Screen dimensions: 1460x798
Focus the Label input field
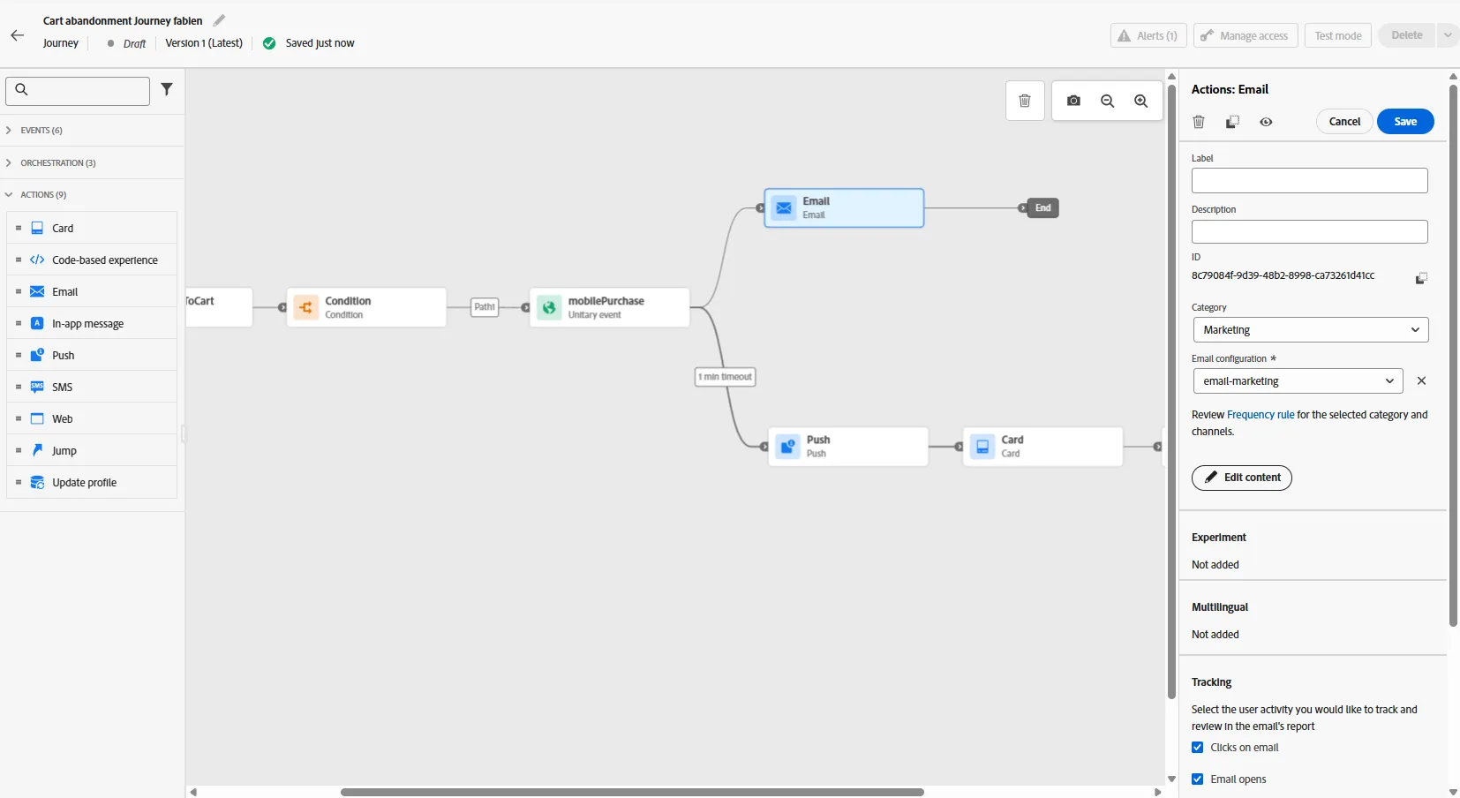1310,181
